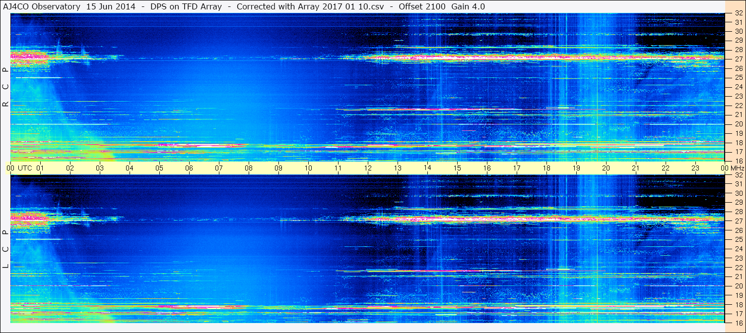Click 21 MHz tick of the LCP spectrogram

click(x=738, y=277)
